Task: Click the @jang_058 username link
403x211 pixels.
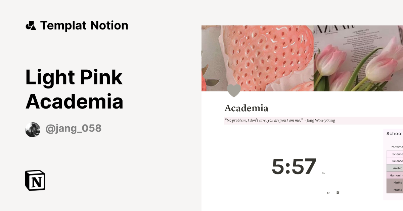Action: pos(73,129)
